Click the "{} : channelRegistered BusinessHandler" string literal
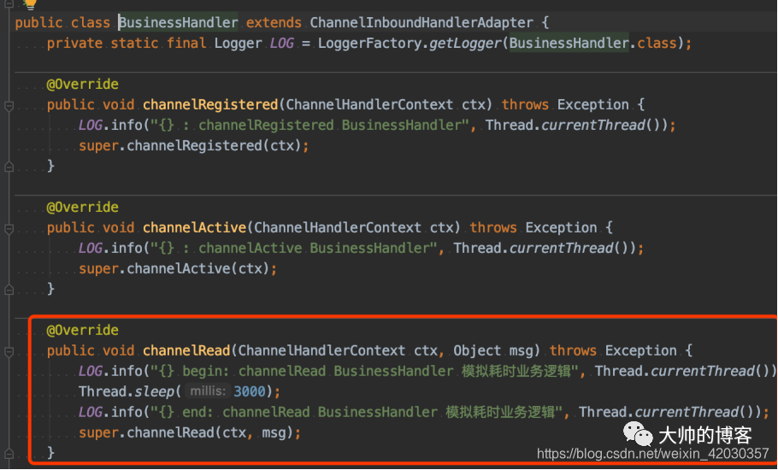778x470 pixels. [x=310, y=125]
